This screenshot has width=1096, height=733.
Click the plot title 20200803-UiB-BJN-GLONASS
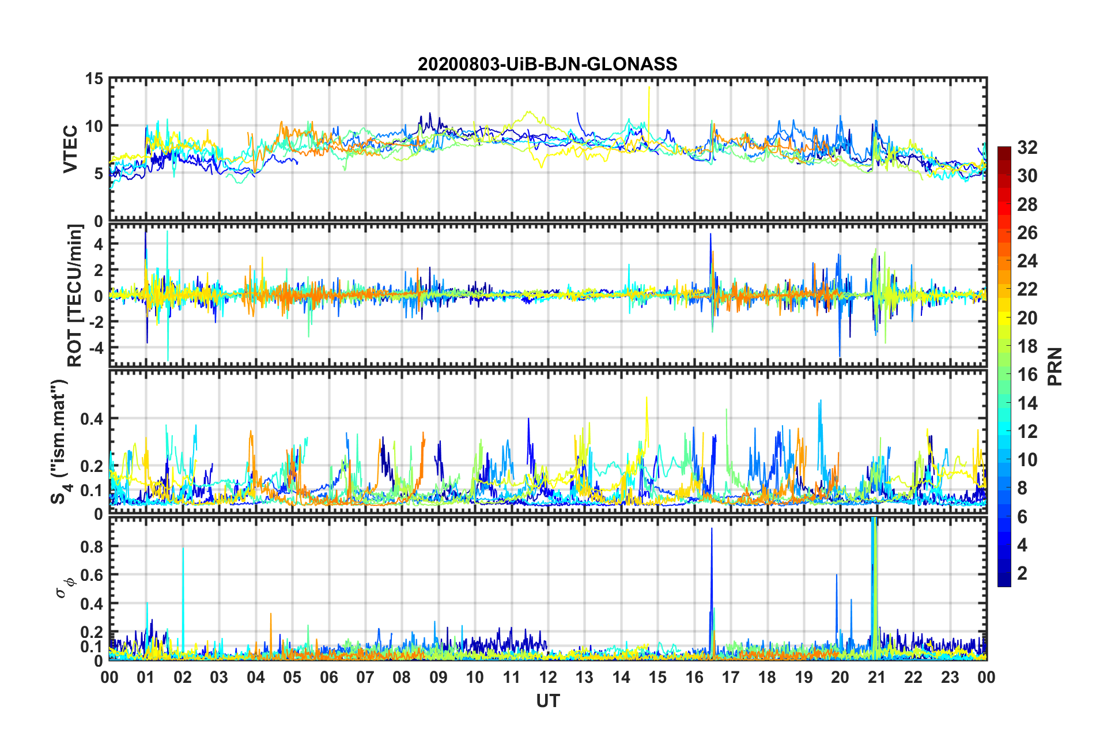(x=547, y=63)
